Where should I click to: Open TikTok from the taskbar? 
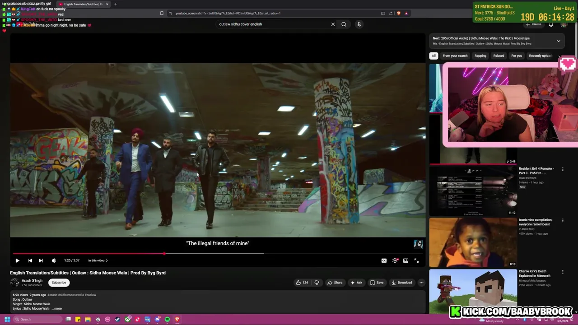point(137,320)
